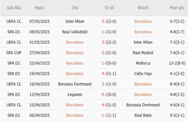Click Real Betis away team name
The image size is (188, 122).
[x=143, y=115]
